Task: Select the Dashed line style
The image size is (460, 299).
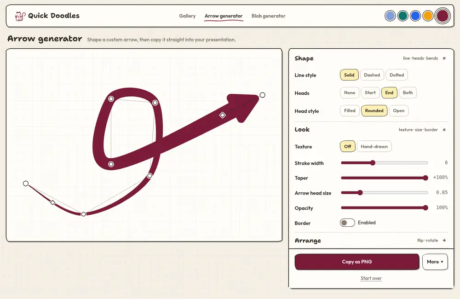Action: tap(372, 75)
